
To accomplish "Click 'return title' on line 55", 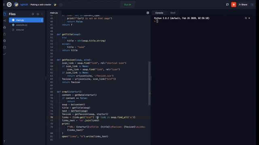I will click(70, 50).
